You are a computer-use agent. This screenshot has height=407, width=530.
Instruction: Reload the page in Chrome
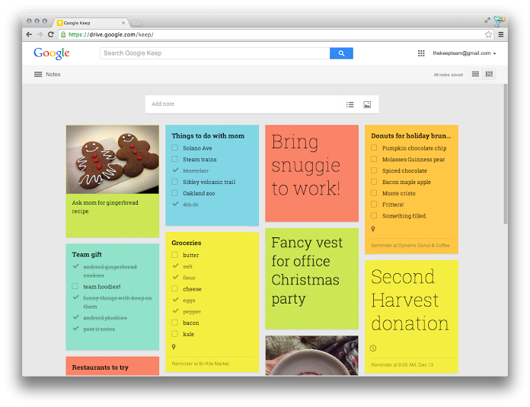(51, 34)
